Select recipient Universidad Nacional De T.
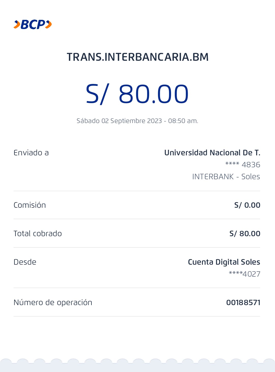 coord(212,153)
